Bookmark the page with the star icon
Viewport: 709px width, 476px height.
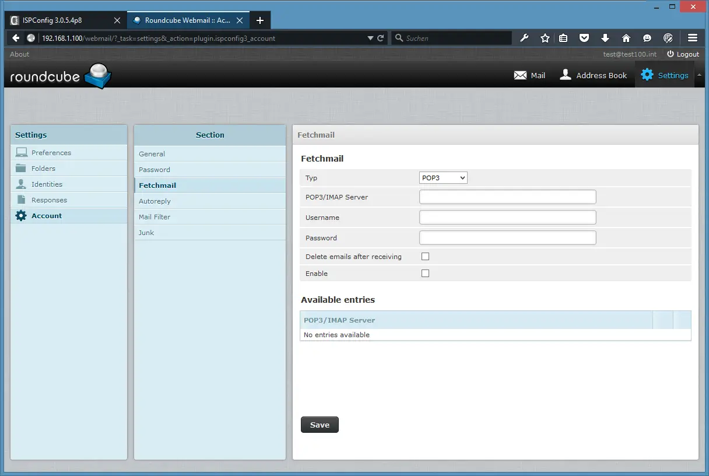tap(545, 38)
